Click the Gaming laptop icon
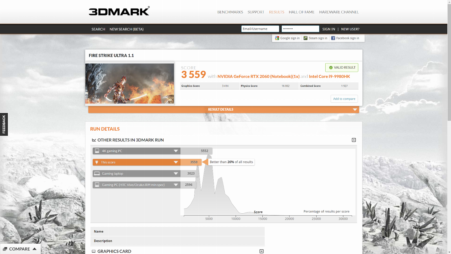451x254 pixels. (x=97, y=174)
